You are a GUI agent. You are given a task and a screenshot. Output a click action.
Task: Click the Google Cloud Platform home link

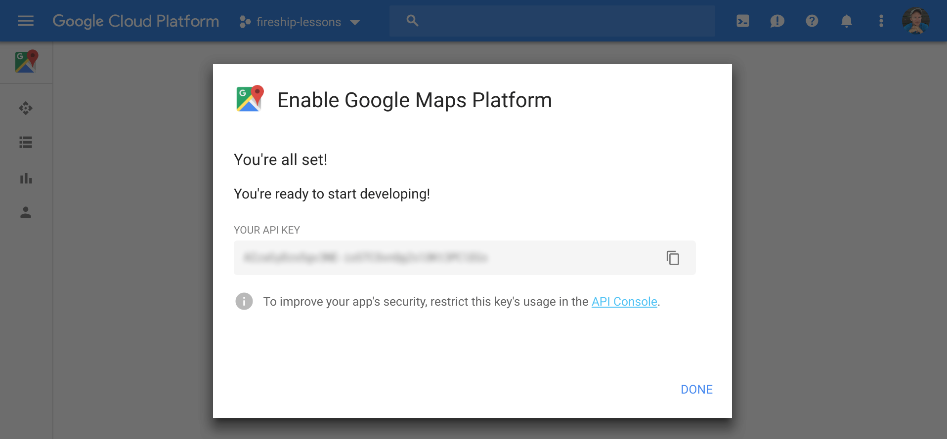coord(135,21)
